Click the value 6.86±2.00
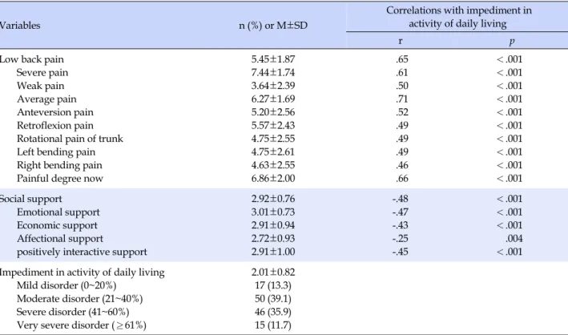This screenshot has width=568, height=335. (273, 179)
